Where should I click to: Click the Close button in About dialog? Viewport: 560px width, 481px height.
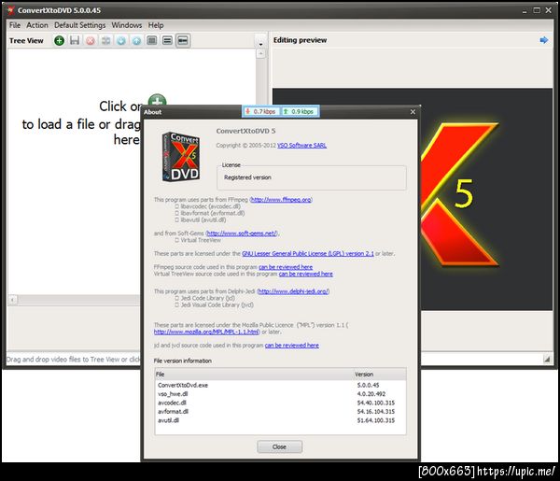(x=280, y=446)
